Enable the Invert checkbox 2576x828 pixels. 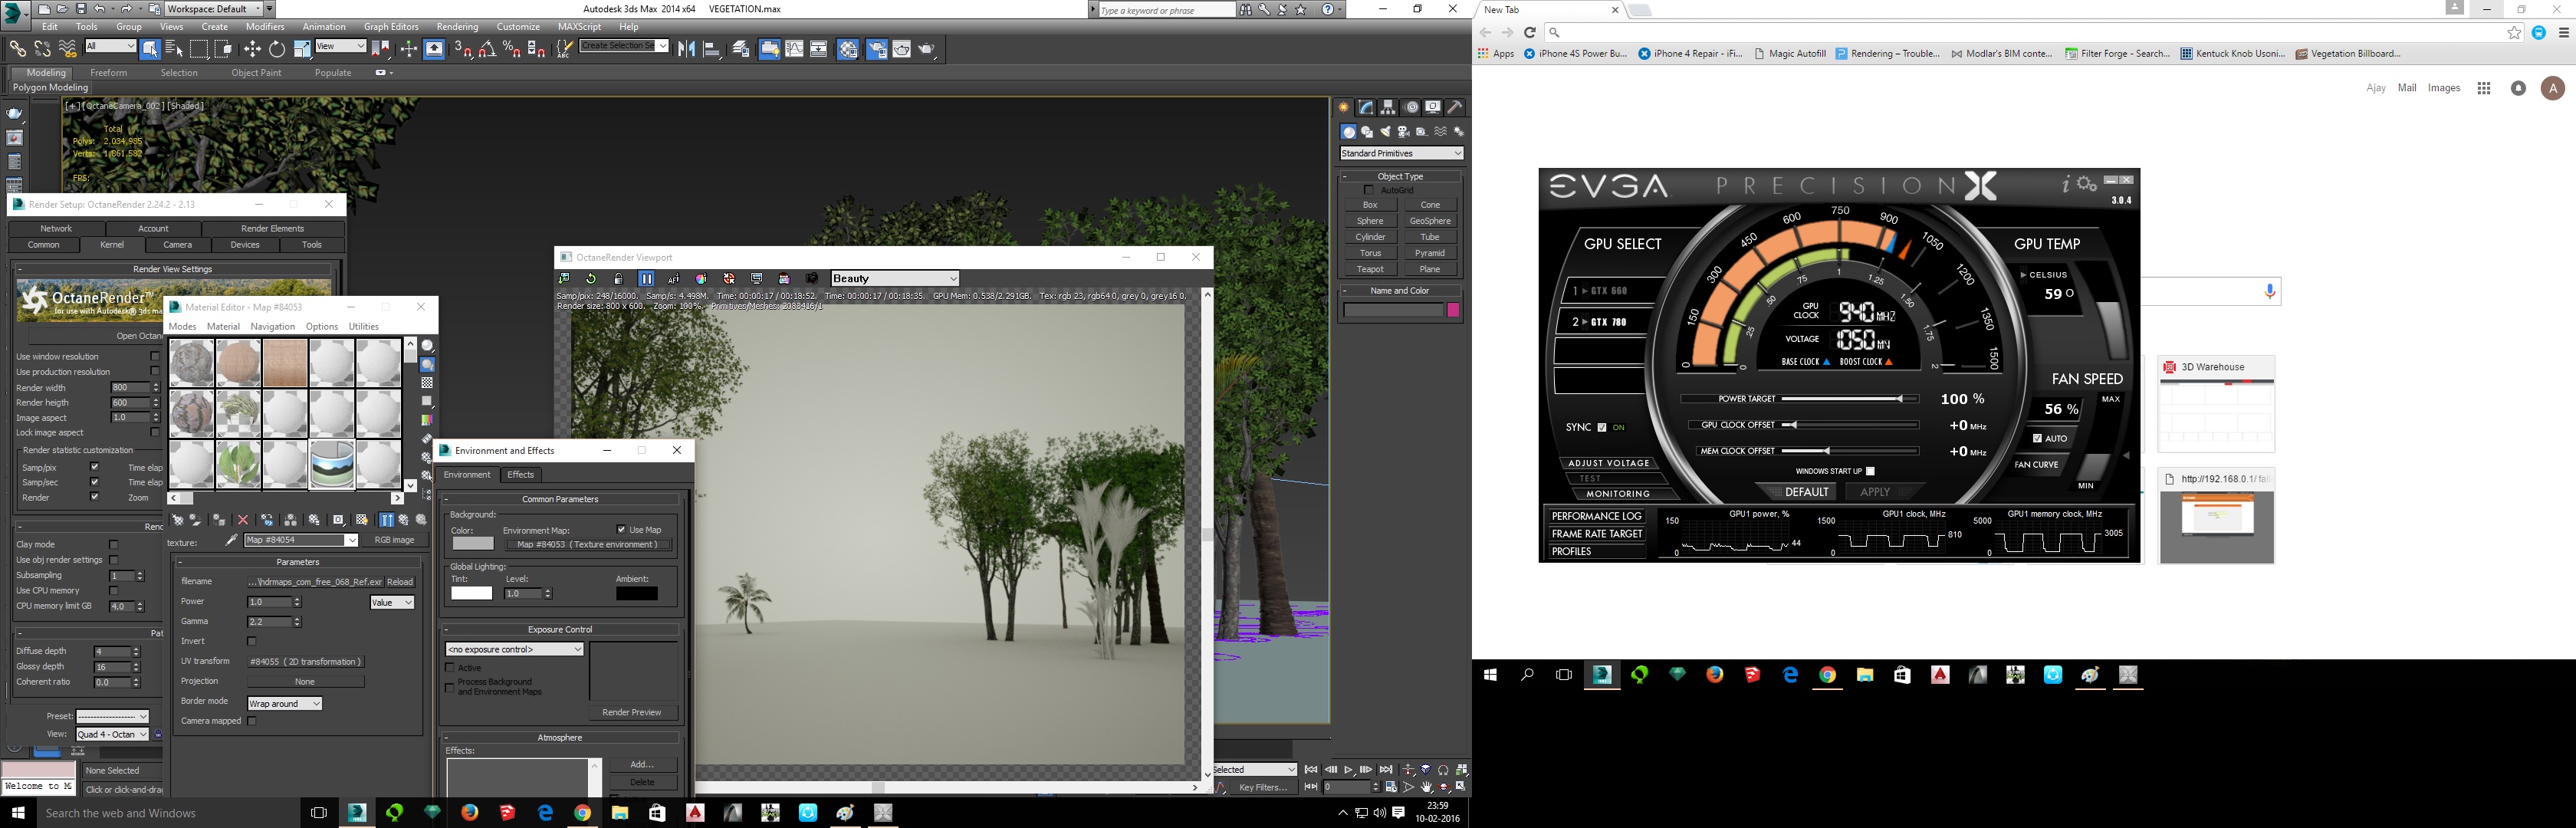(252, 641)
